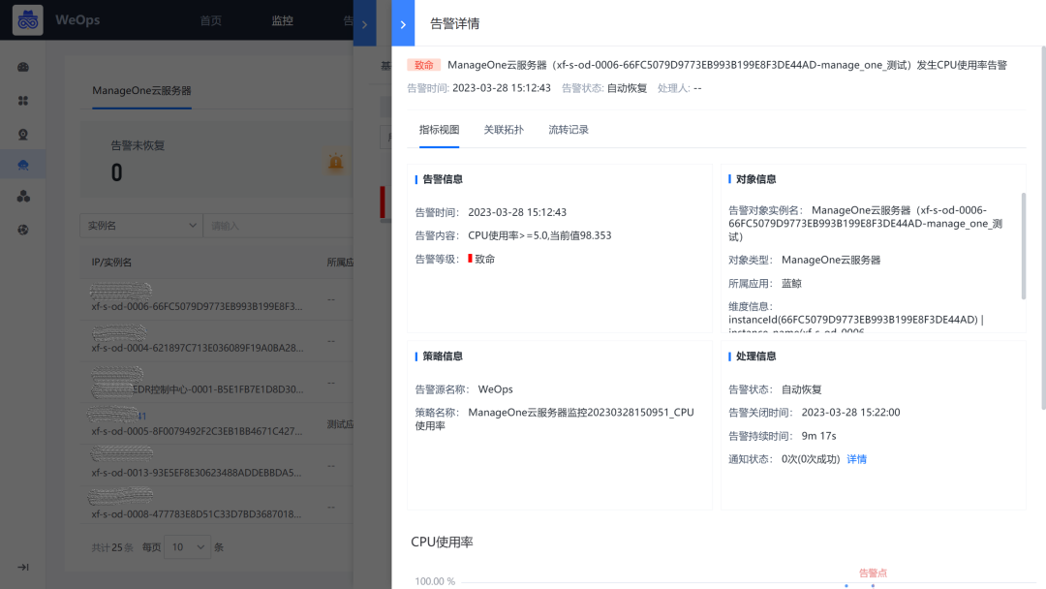Click the orange alarm bell icon
This screenshot has width=1046, height=589.
coord(335,162)
